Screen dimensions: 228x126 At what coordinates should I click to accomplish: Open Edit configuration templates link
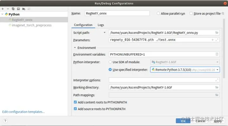click(23, 112)
